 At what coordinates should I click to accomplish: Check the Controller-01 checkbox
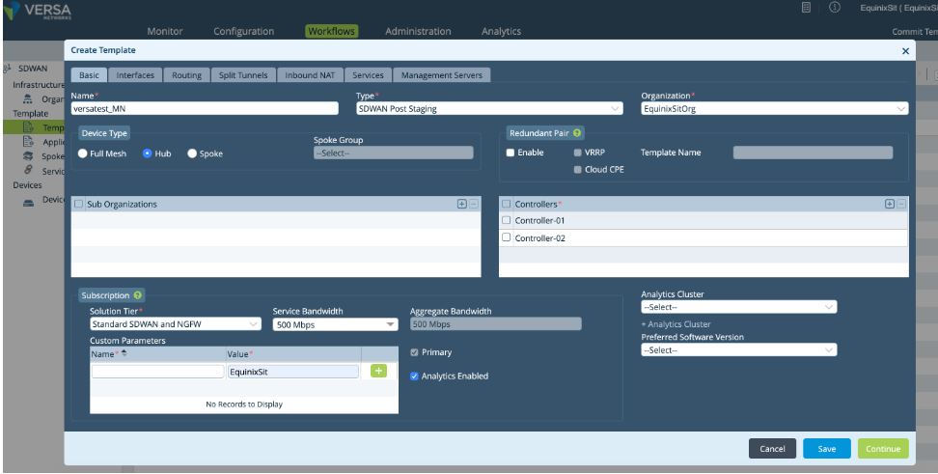(507, 221)
